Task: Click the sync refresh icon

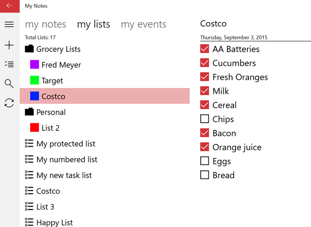Action: [9, 103]
